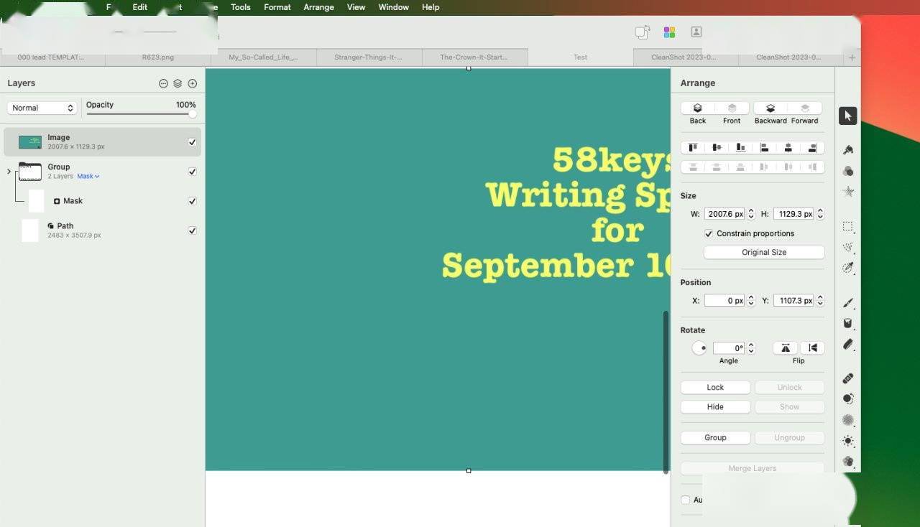Bring layer to Front
Viewport: 920px width, 527px height.
(x=732, y=108)
